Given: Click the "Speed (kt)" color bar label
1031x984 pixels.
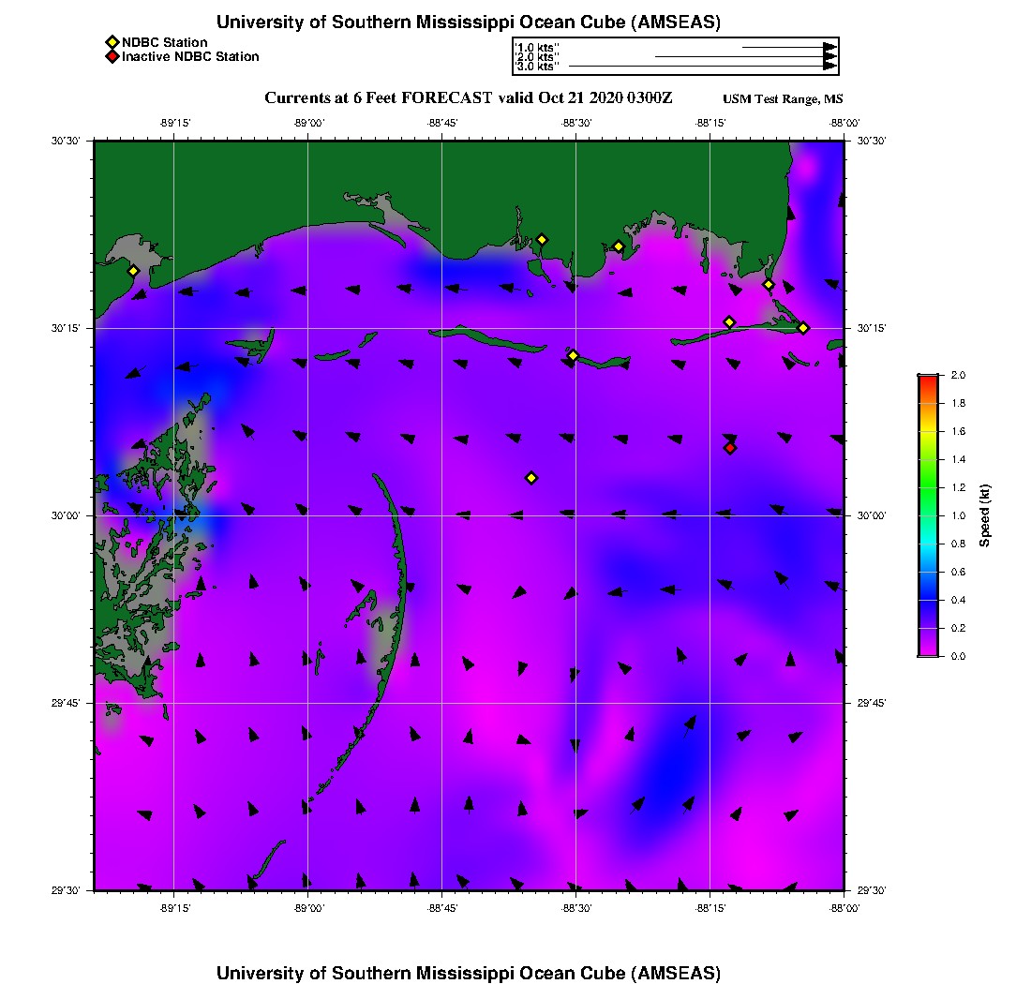Looking at the screenshot, I should [x=984, y=515].
